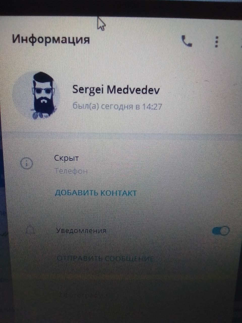242x323 pixels.
Task: Click ДОБАВИТЬ КОНТАКТ to add contact
Action: (x=96, y=193)
